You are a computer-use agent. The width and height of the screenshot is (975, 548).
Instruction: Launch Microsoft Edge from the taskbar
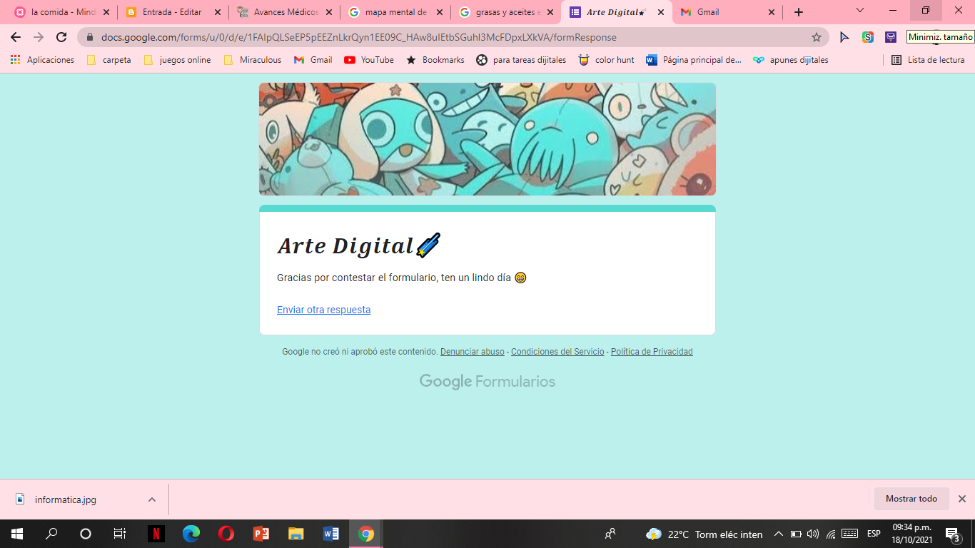[191, 534]
